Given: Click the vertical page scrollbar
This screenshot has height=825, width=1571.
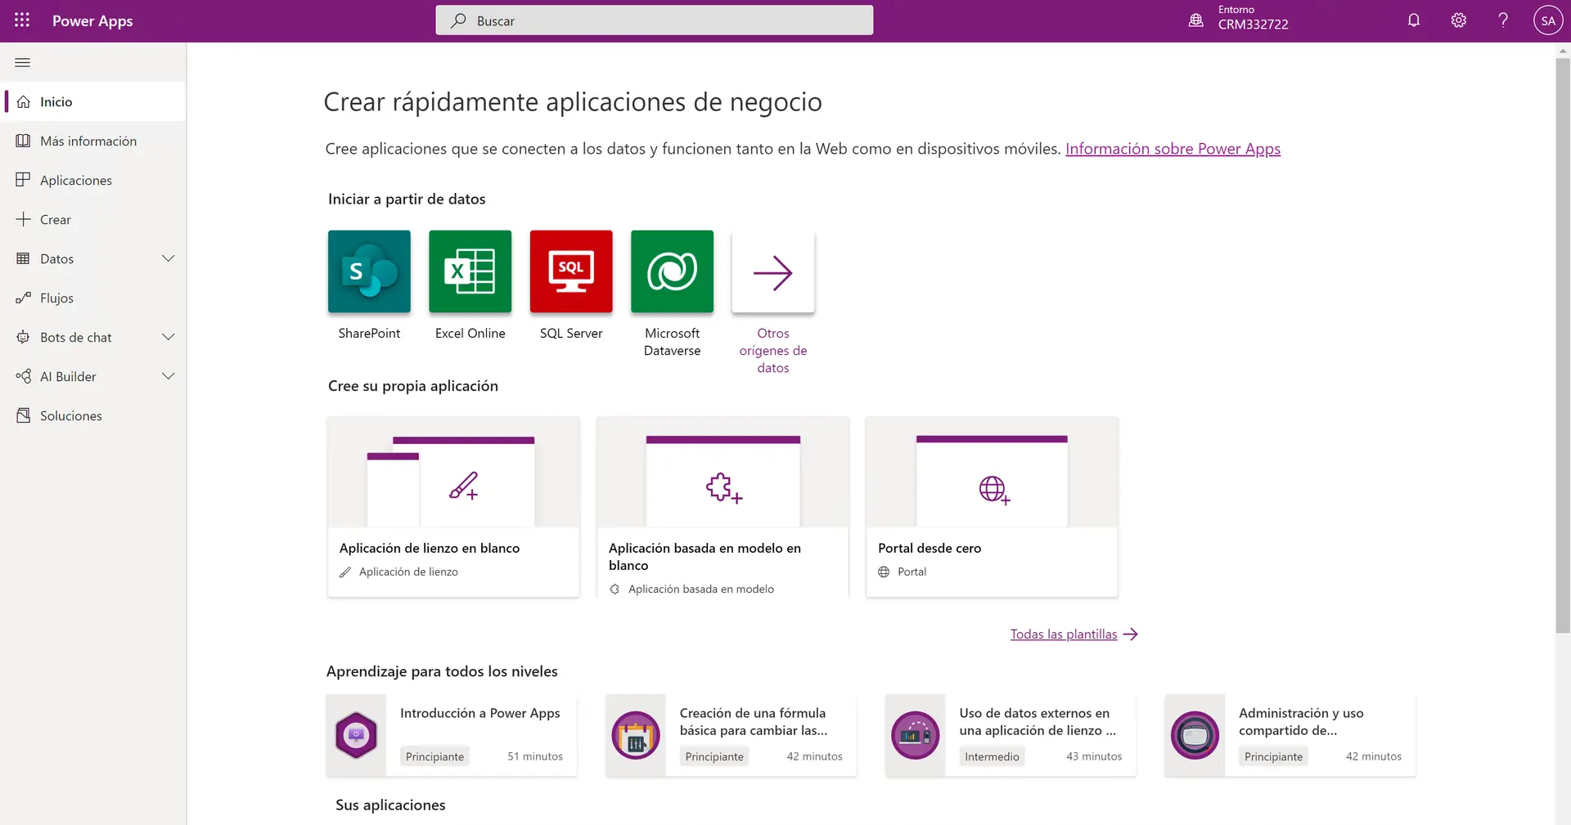Looking at the screenshot, I should coord(1563,343).
